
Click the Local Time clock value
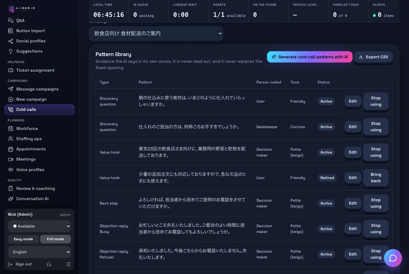coord(109,15)
